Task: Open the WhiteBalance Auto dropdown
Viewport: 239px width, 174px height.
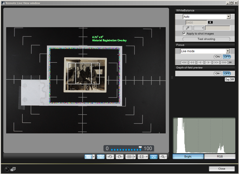Action: (x=228, y=17)
